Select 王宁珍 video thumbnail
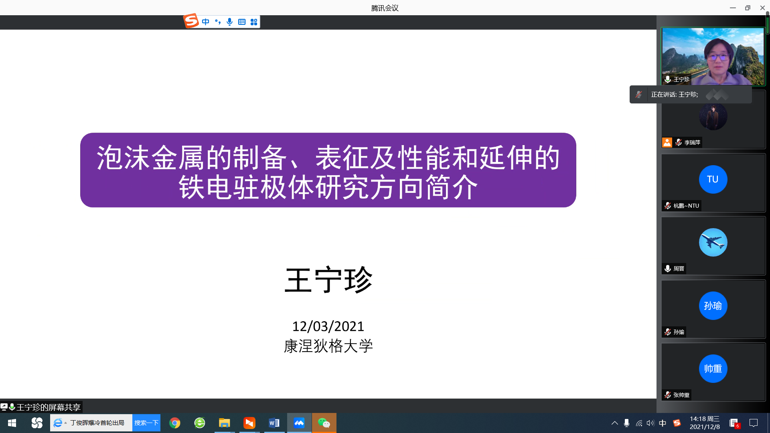 (x=713, y=56)
